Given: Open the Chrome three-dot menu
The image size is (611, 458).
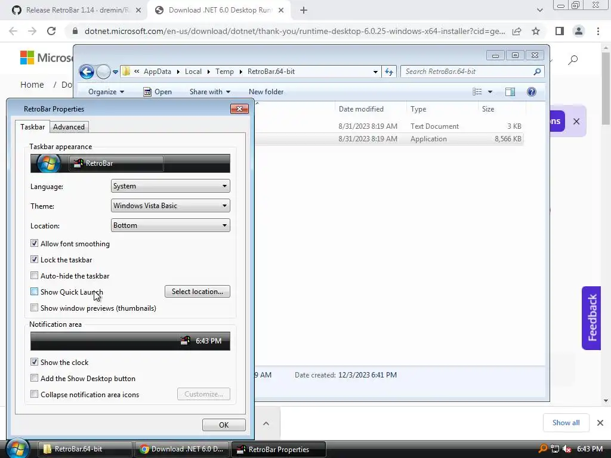Looking at the screenshot, I should [598, 31].
